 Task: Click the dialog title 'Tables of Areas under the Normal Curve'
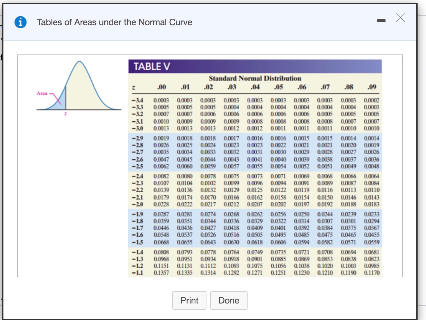[114, 22]
